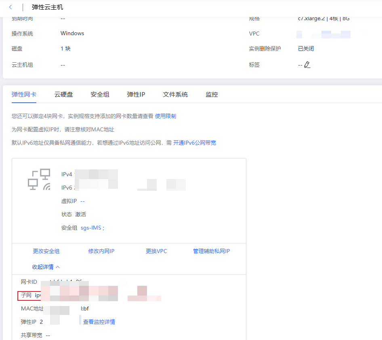
Task: Click the 子网 label in red box
Action: pos(26,296)
